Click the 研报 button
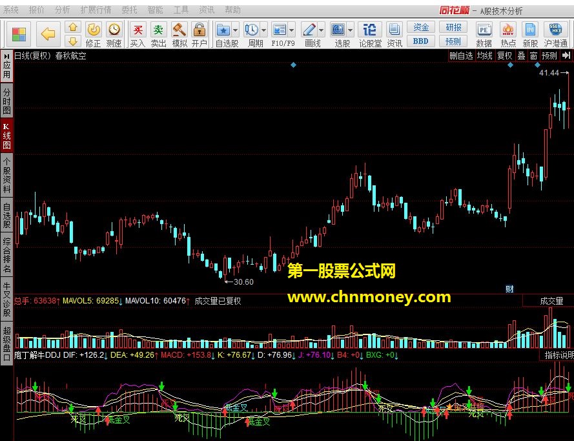574x441 pixels. [x=453, y=27]
